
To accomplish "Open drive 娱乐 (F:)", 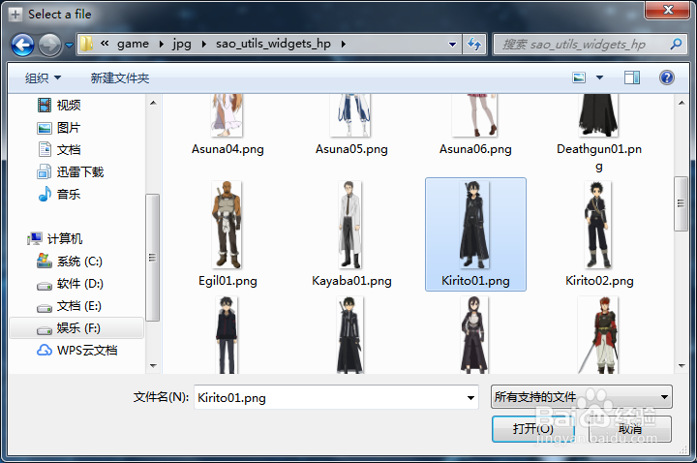I will coord(76,328).
